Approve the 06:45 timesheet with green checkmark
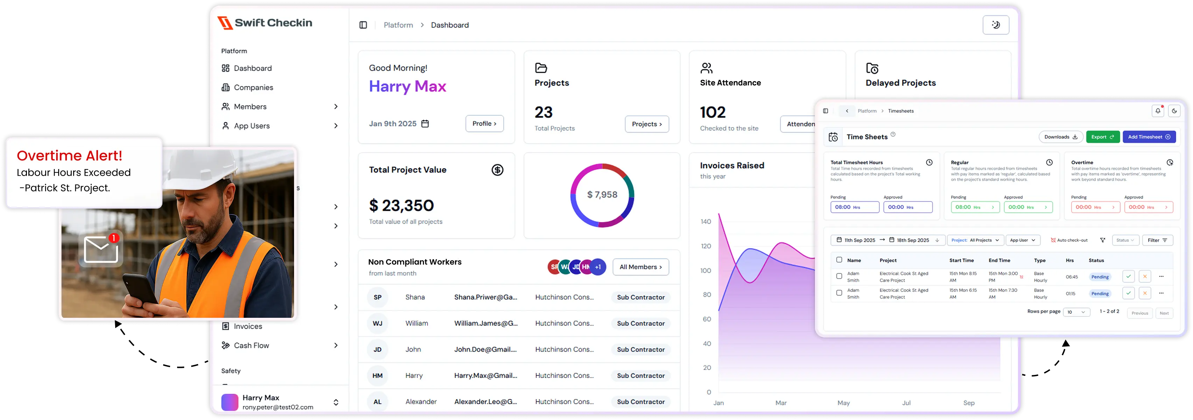Image resolution: width=1193 pixels, height=420 pixels. coord(1128,276)
